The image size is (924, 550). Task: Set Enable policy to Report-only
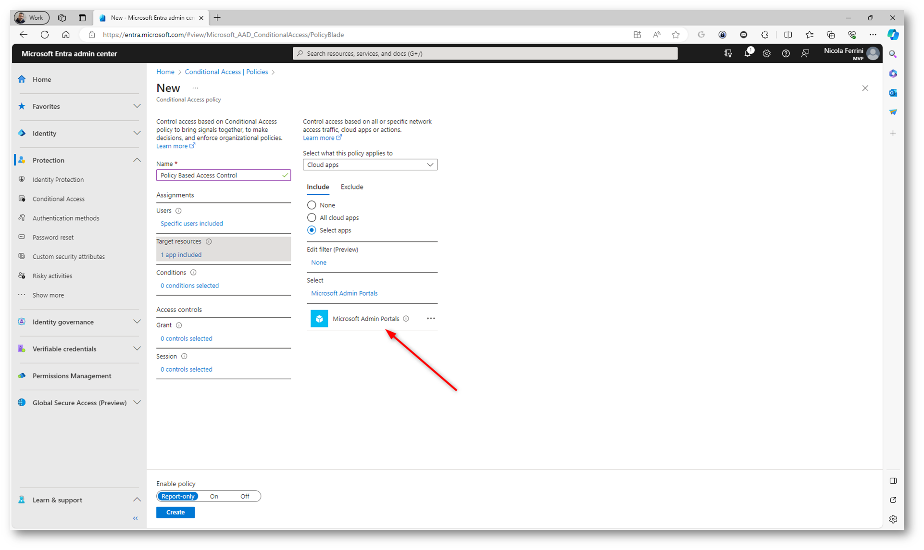tap(178, 496)
